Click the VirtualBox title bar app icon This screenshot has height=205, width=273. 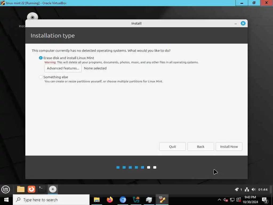(x=3, y=3)
